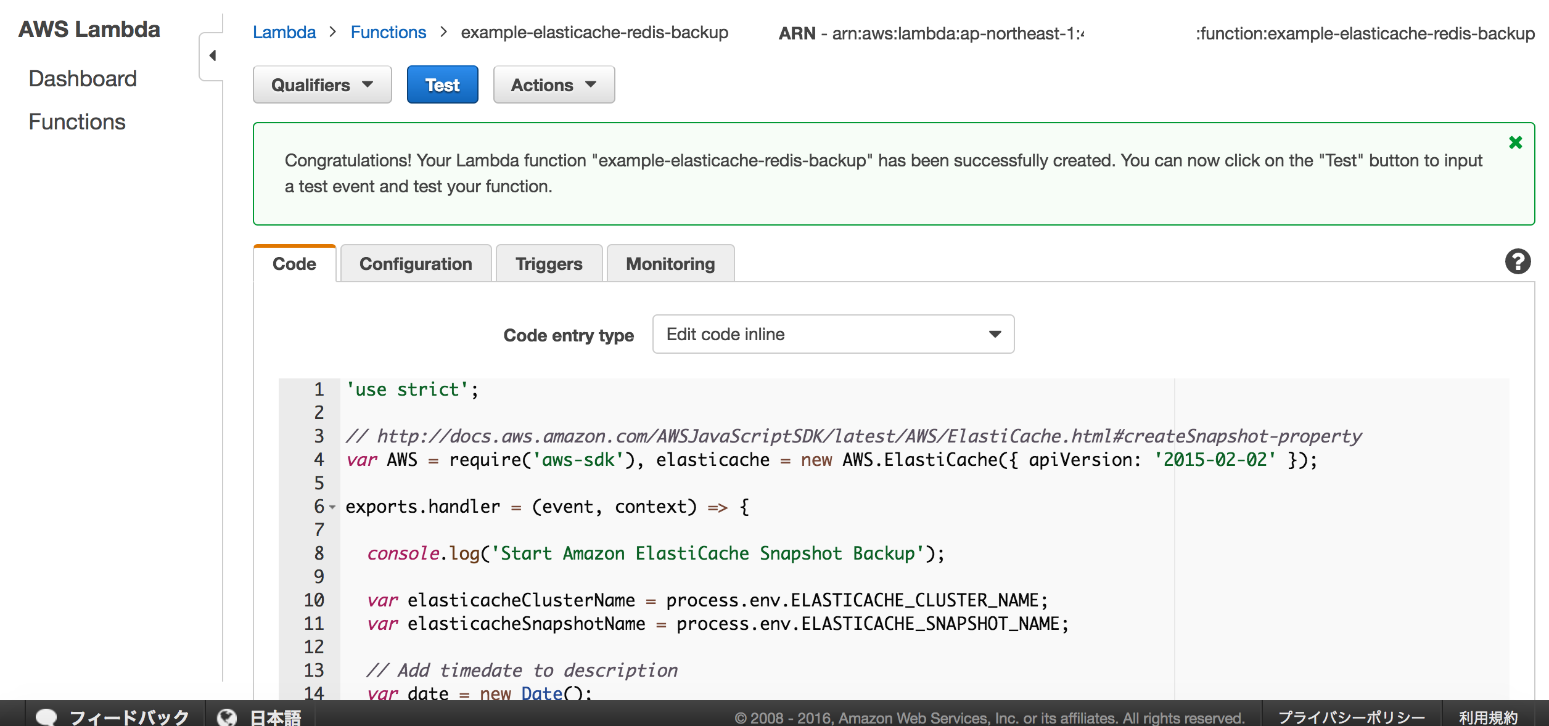Click the AWS Lambda sidebar title
The height and width of the screenshot is (726, 1549).
pos(89,30)
